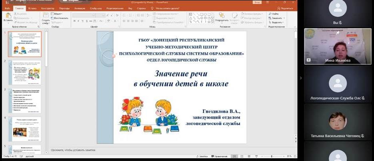This screenshot has height=161, width=374.
Task: Switch to Reading view icon
Action: pos(249,156)
